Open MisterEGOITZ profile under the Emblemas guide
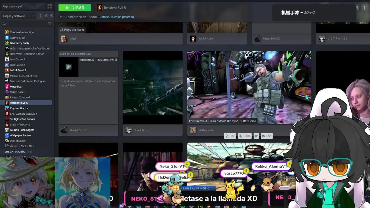The image size is (370, 208). pyautogui.click(x=78, y=130)
